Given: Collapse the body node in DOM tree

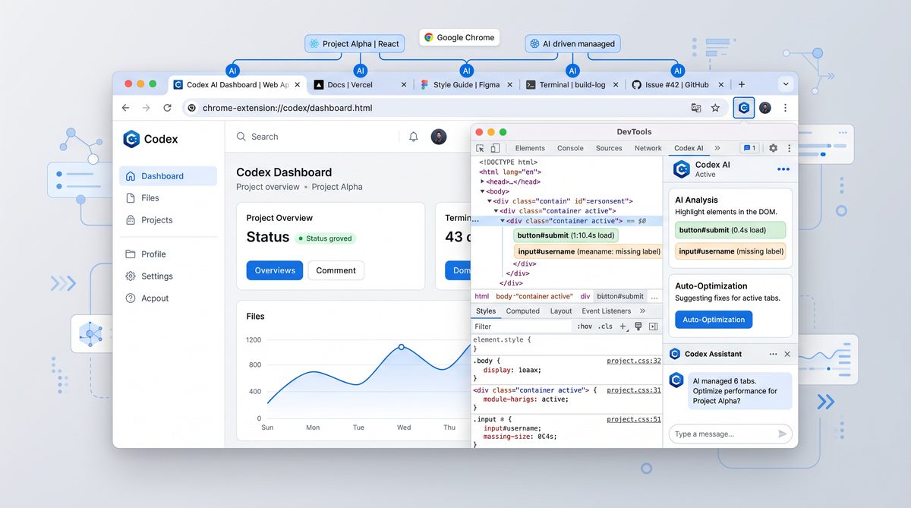Looking at the screenshot, I should pyautogui.click(x=483, y=191).
